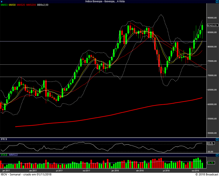Click the MMS20 indicator label
The width and height of the screenshot is (219, 176).
[x=21, y=5]
